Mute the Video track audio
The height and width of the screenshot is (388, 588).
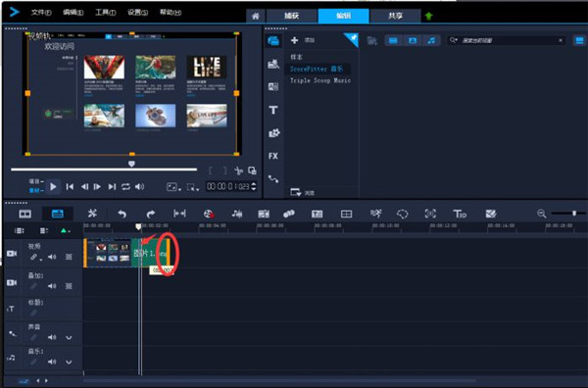(x=52, y=257)
